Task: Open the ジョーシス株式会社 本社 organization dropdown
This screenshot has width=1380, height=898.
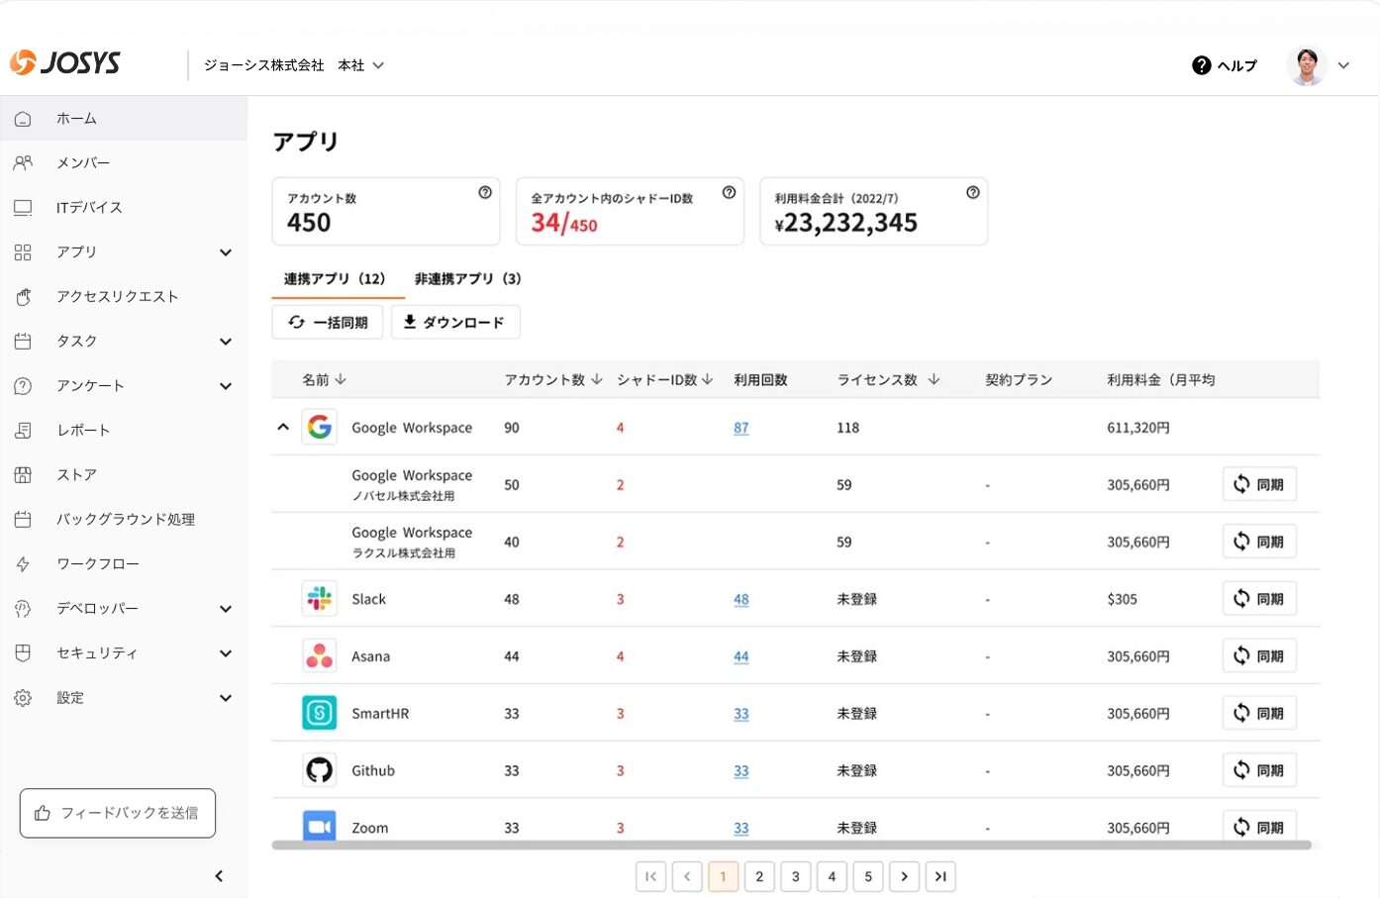Action: click(294, 65)
